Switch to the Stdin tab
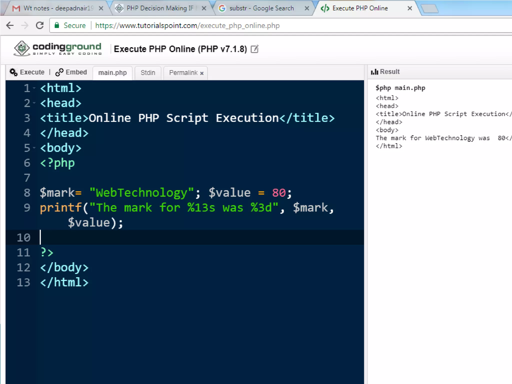The image size is (512, 384). coord(148,73)
